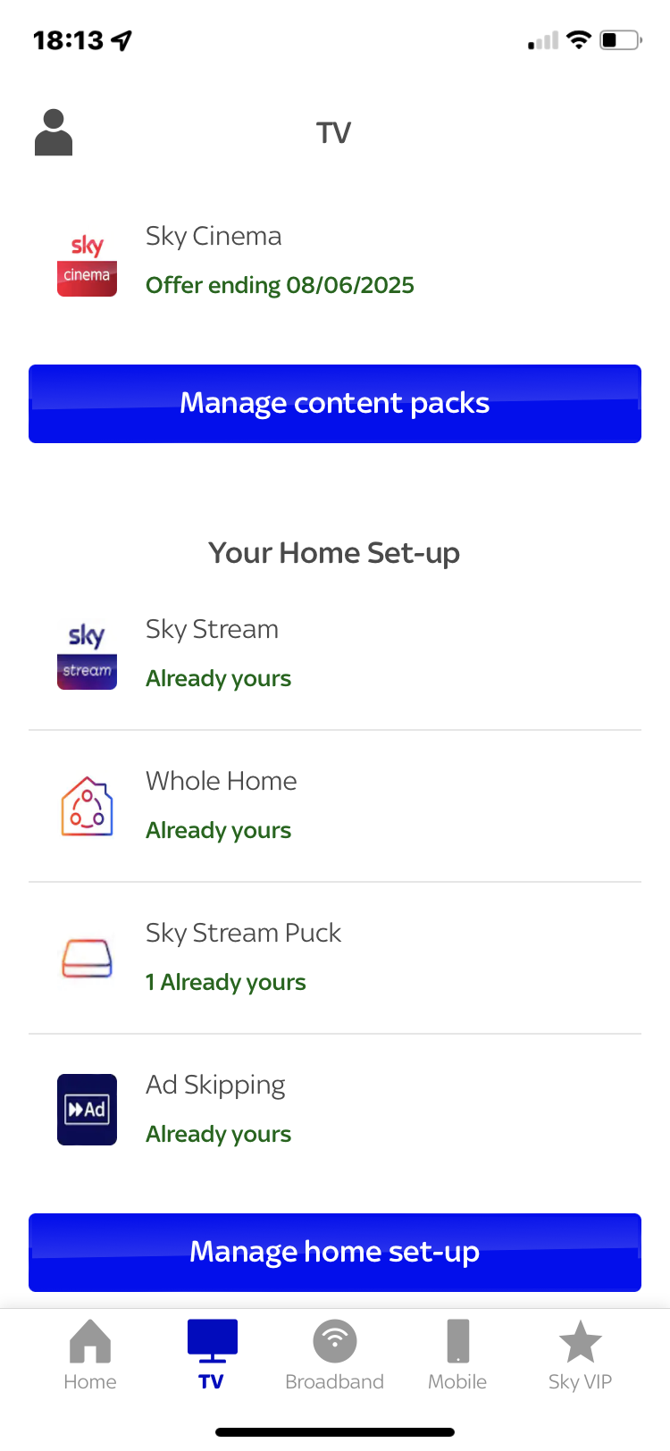Tap the Sky Stream Puck icon
This screenshot has width=670, height=1451.
click(87, 959)
